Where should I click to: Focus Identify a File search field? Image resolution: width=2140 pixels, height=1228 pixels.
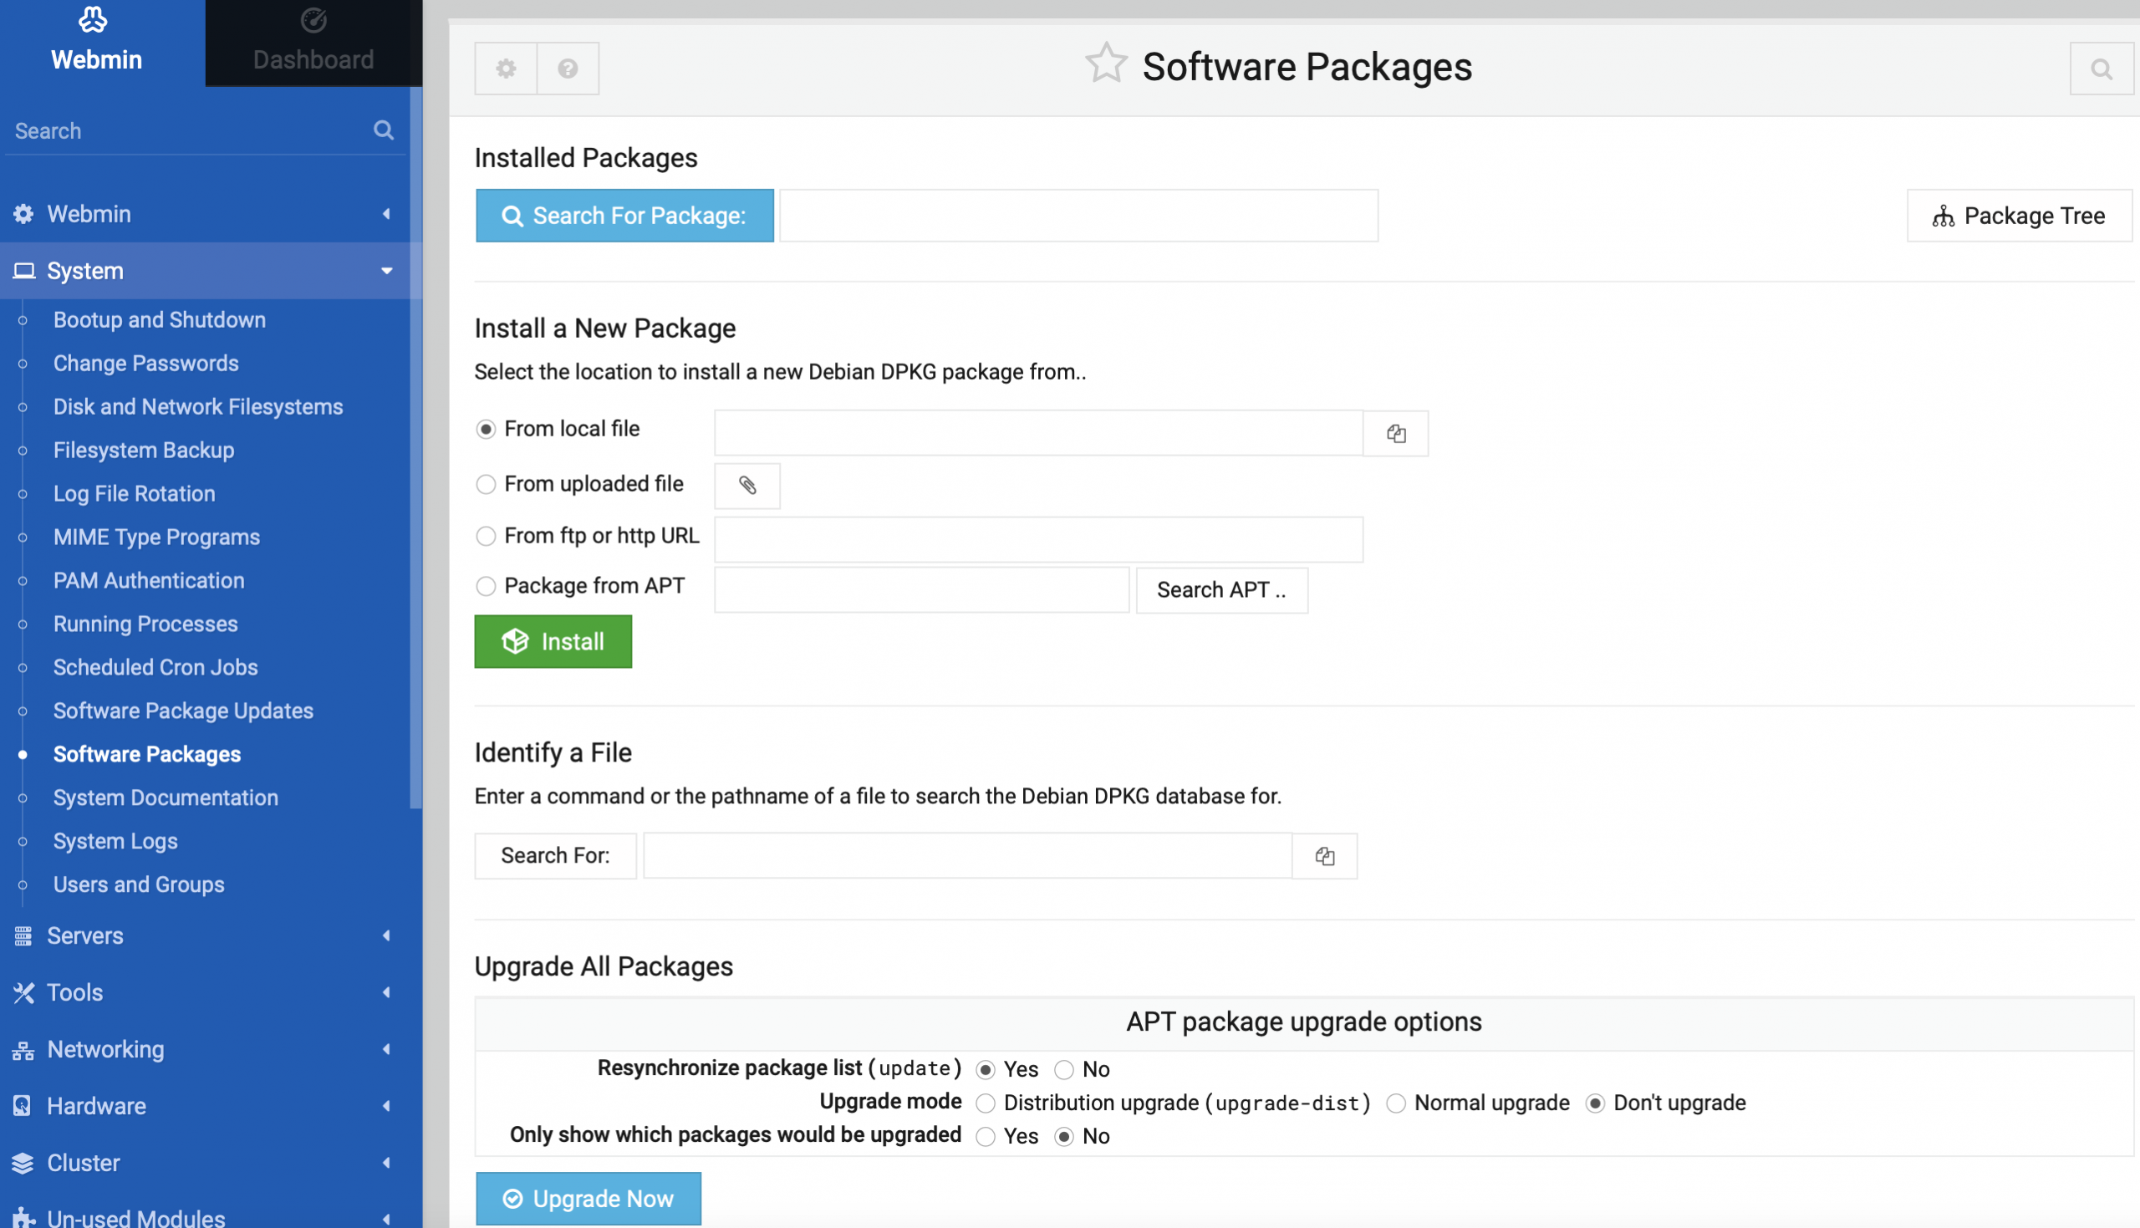968,856
